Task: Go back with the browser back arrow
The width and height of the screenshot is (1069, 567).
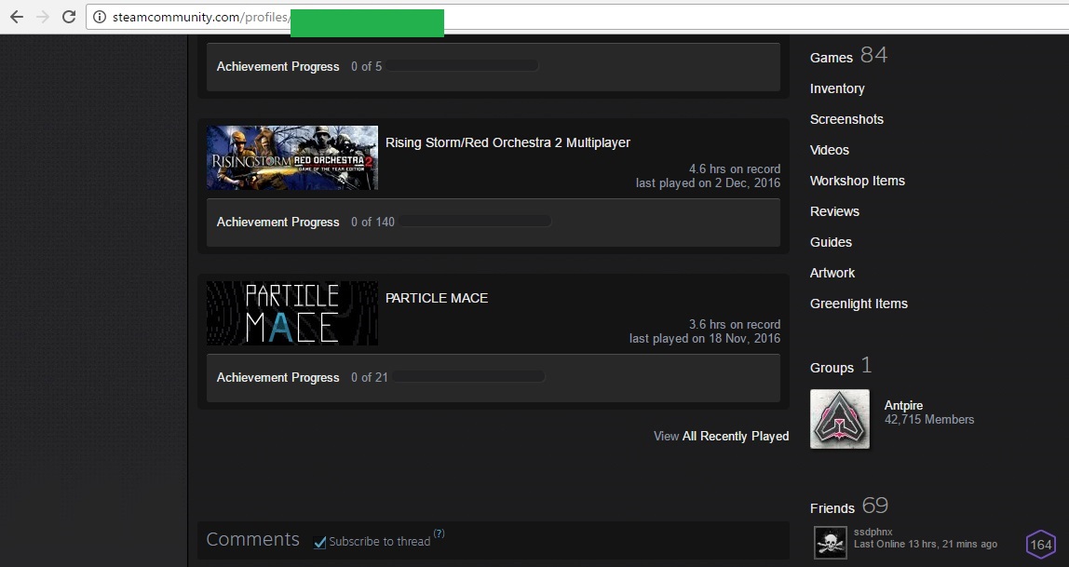Action: pyautogui.click(x=17, y=17)
